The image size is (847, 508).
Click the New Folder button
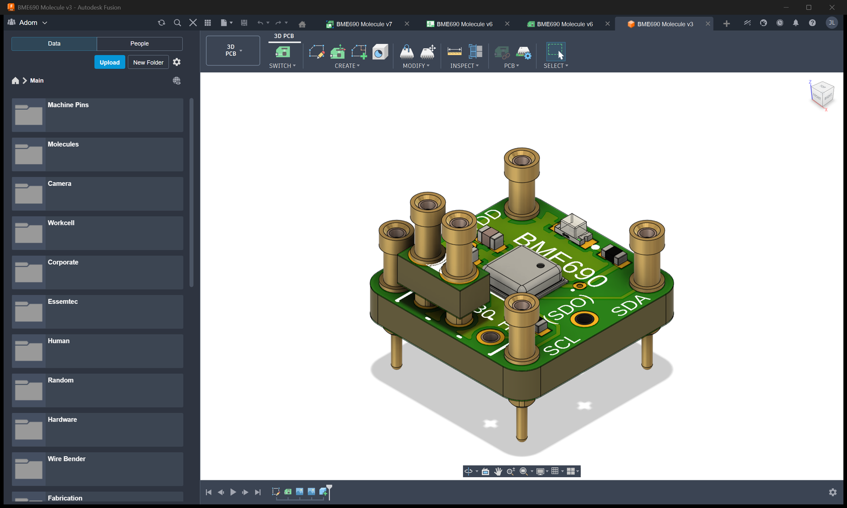pyautogui.click(x=148, y=62)
